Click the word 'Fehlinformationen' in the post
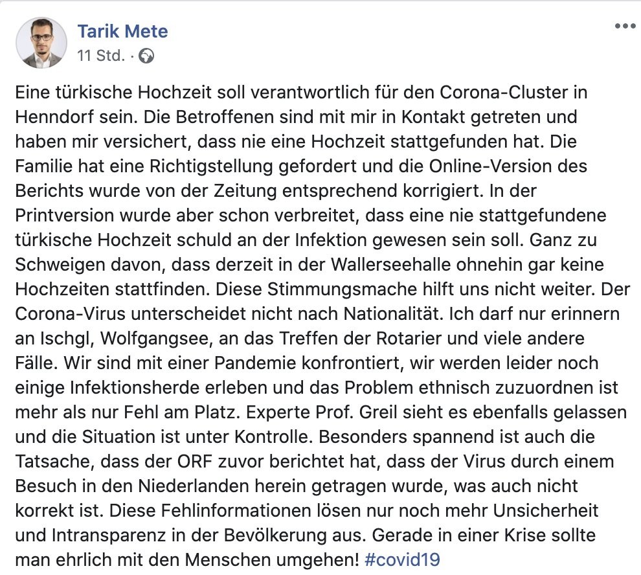This screenshot has height=575, width=641. click(242, 510)
